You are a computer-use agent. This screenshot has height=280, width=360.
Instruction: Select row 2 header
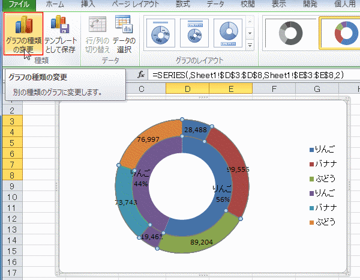13,111
